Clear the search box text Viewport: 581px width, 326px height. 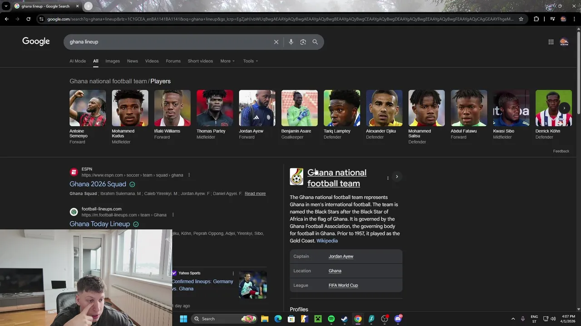tap(276, 42)
